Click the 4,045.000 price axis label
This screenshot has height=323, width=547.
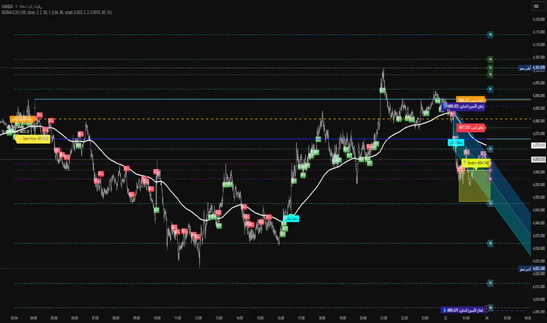539,210
